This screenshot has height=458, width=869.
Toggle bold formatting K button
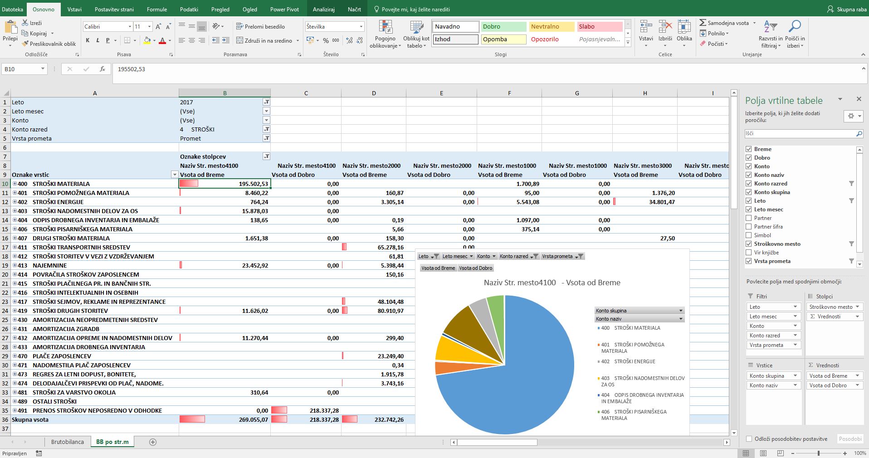pos(88,40)
